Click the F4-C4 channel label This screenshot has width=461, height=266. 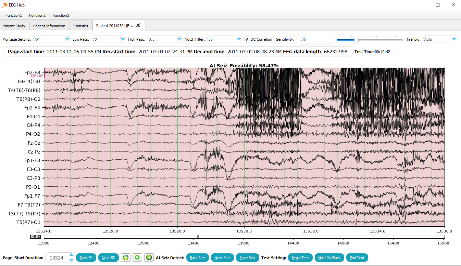pos(34,117)
